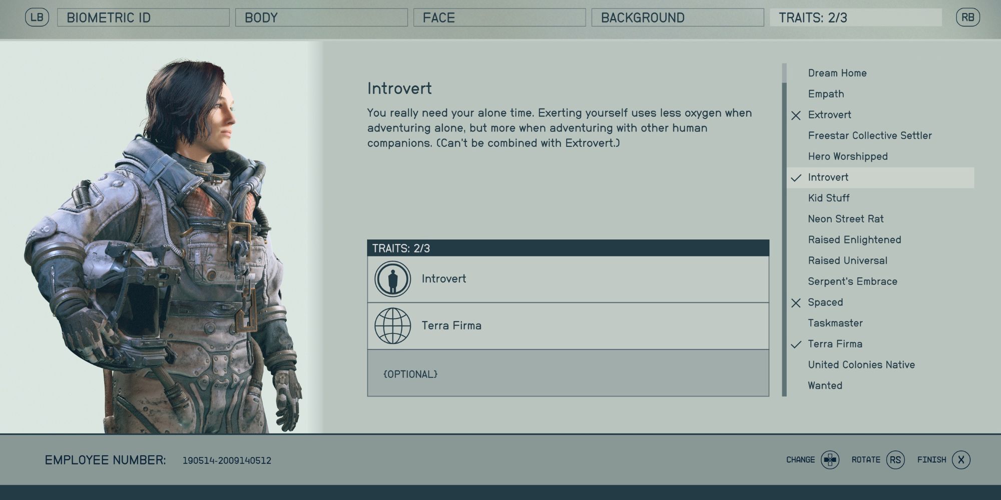Select the Dream Home trait

tap(837, 73)
